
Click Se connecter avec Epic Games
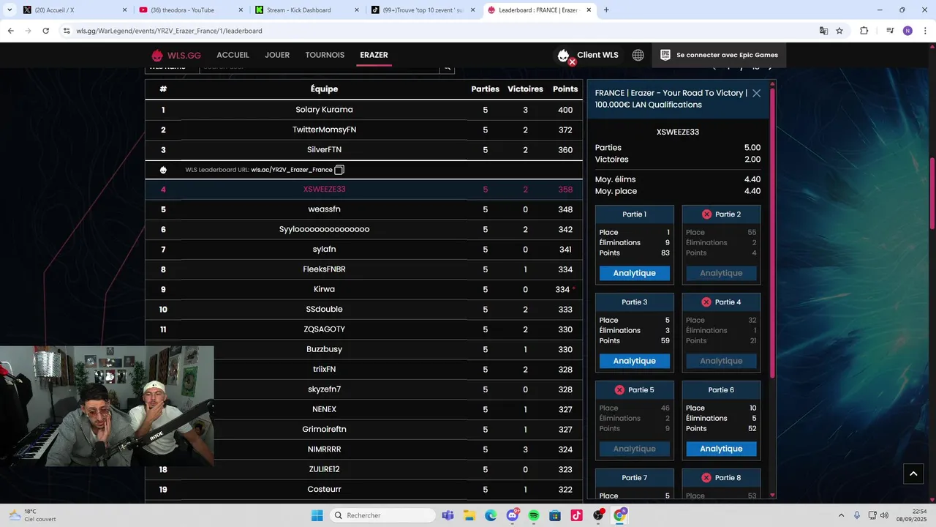pyautogui.click(x=719, y=55)
